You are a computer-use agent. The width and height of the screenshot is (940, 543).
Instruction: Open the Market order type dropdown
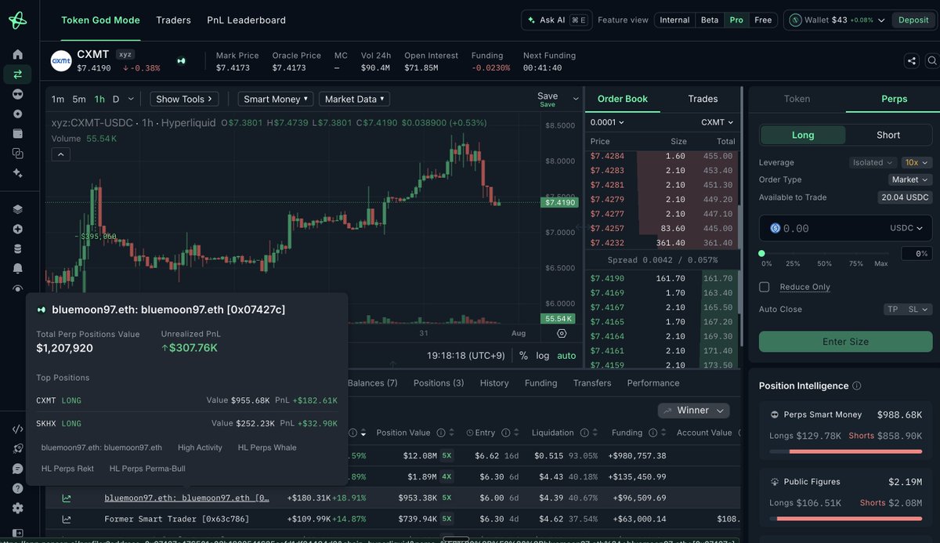click(x=909, y=179)
